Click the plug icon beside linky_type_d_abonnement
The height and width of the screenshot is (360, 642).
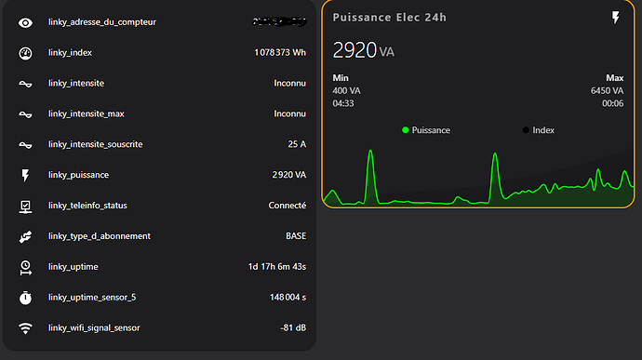click(x=25, y=236)
